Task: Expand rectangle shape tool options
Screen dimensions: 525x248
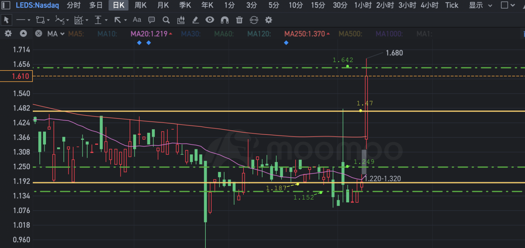Action: click(48, 20)
